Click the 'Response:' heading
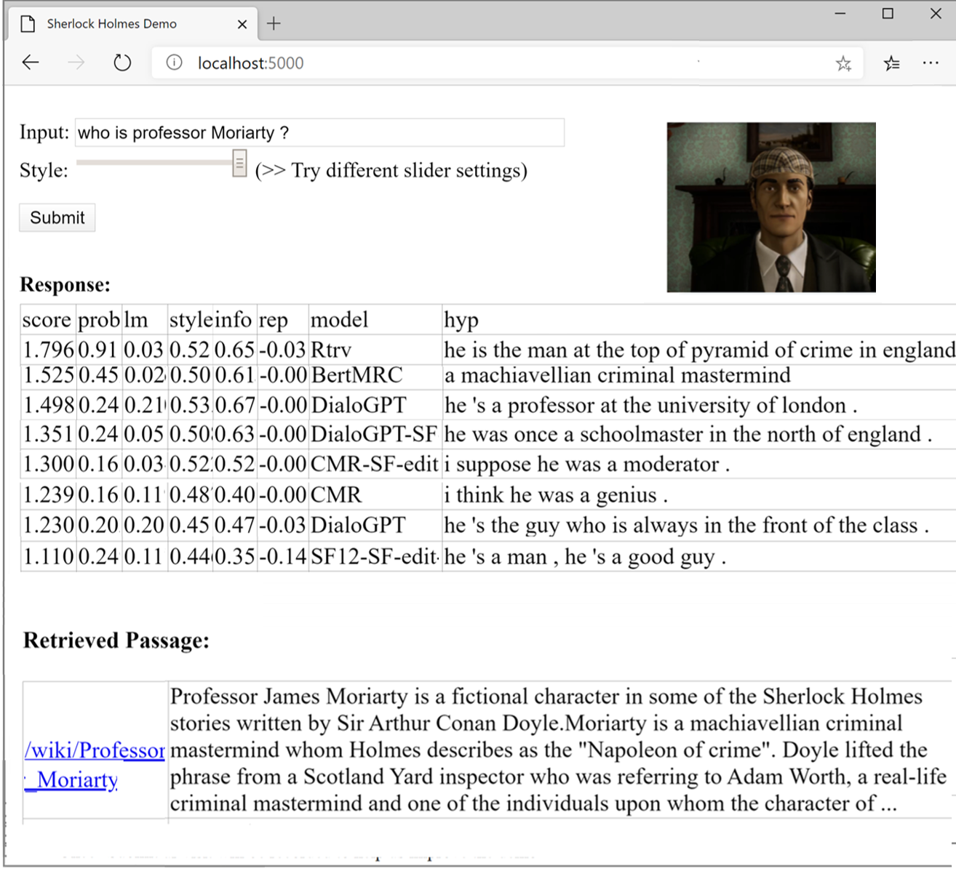Viewport: 956px width, 871px height. click(65, 285)
